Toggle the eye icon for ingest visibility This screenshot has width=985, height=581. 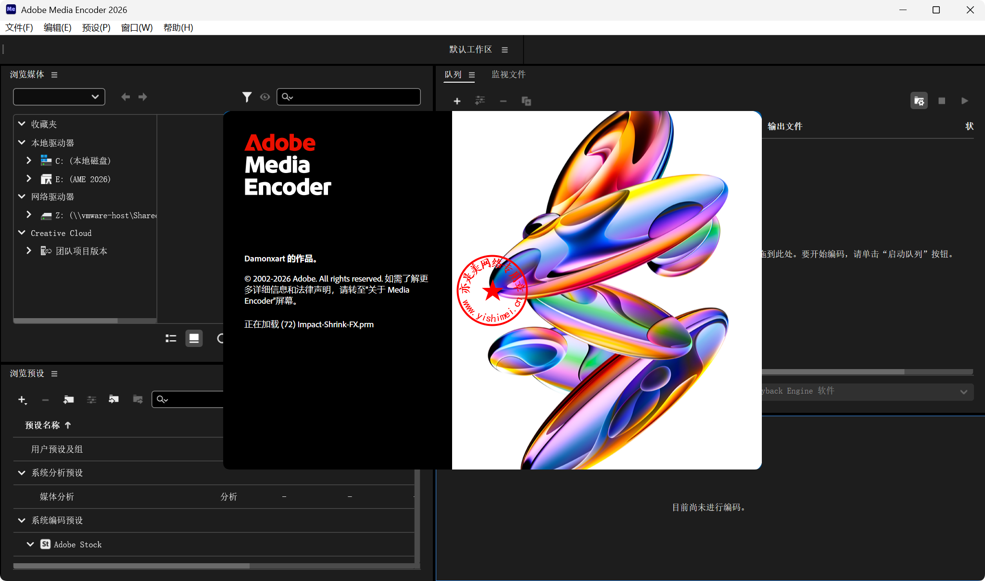click(265, 97)
